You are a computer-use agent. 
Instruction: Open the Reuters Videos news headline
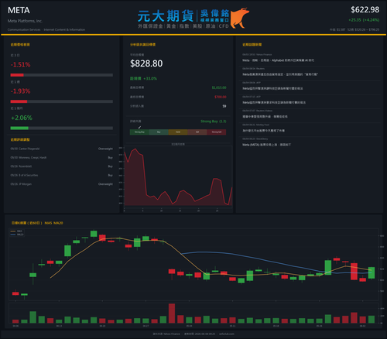[x=265, y=117]
